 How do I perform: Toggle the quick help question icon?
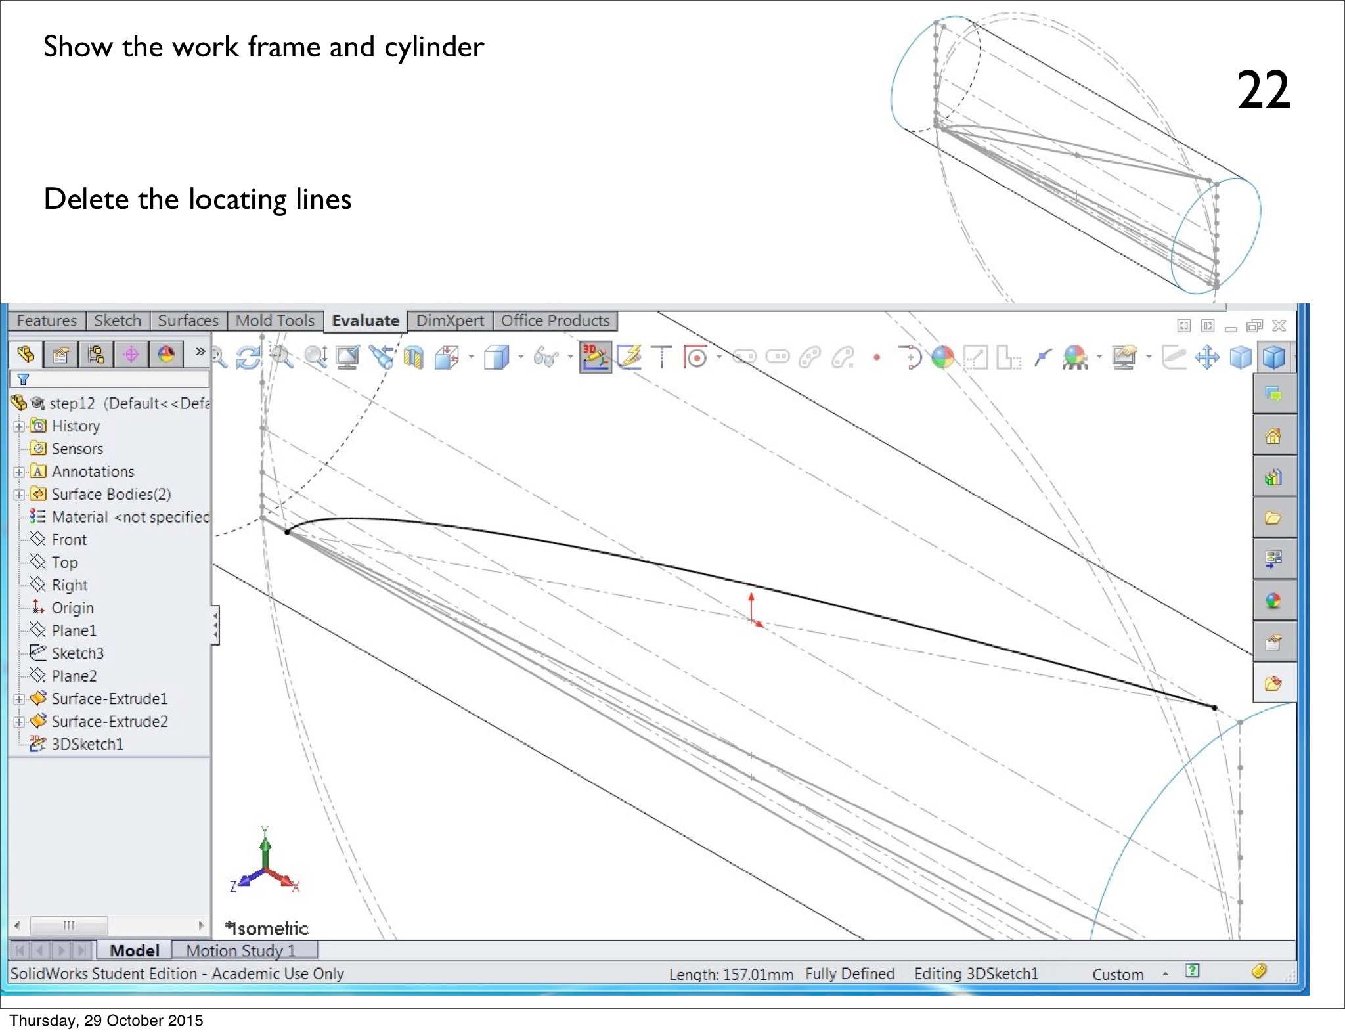(1192, 971)
